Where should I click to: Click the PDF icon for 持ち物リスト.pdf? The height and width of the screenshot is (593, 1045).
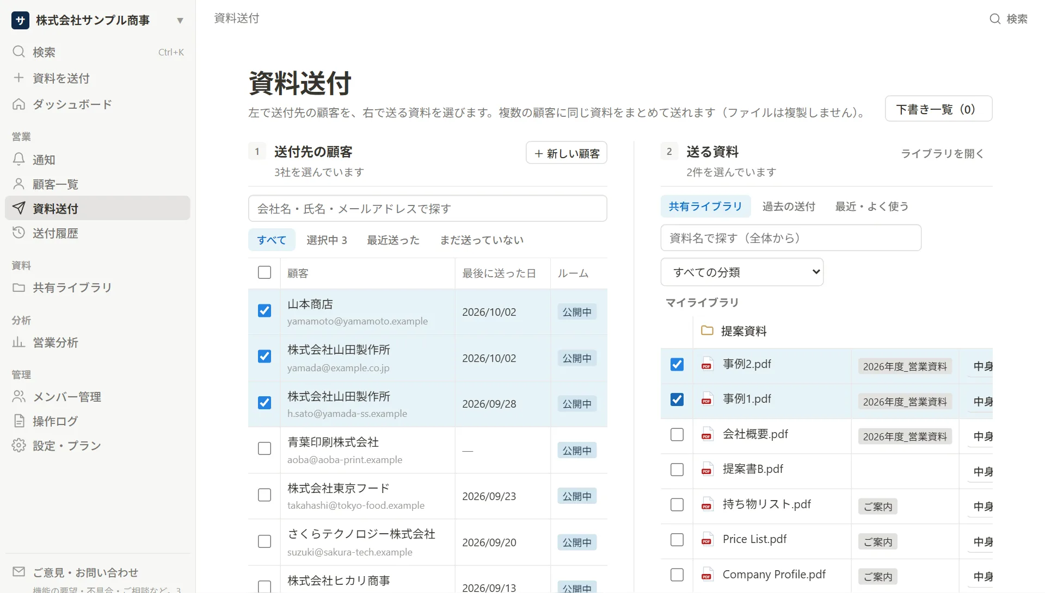point(706,504)
